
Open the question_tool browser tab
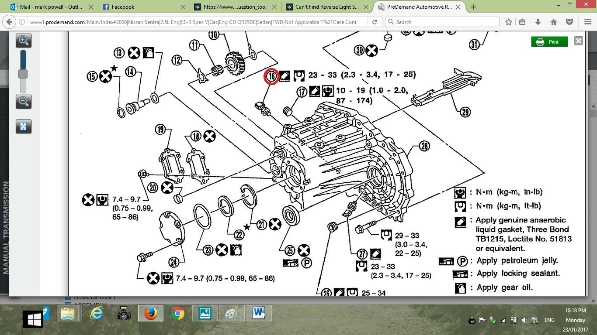236,7
